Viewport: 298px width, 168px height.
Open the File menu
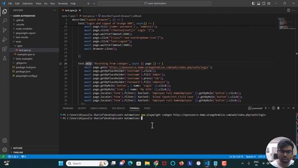[x=10, y=3]
